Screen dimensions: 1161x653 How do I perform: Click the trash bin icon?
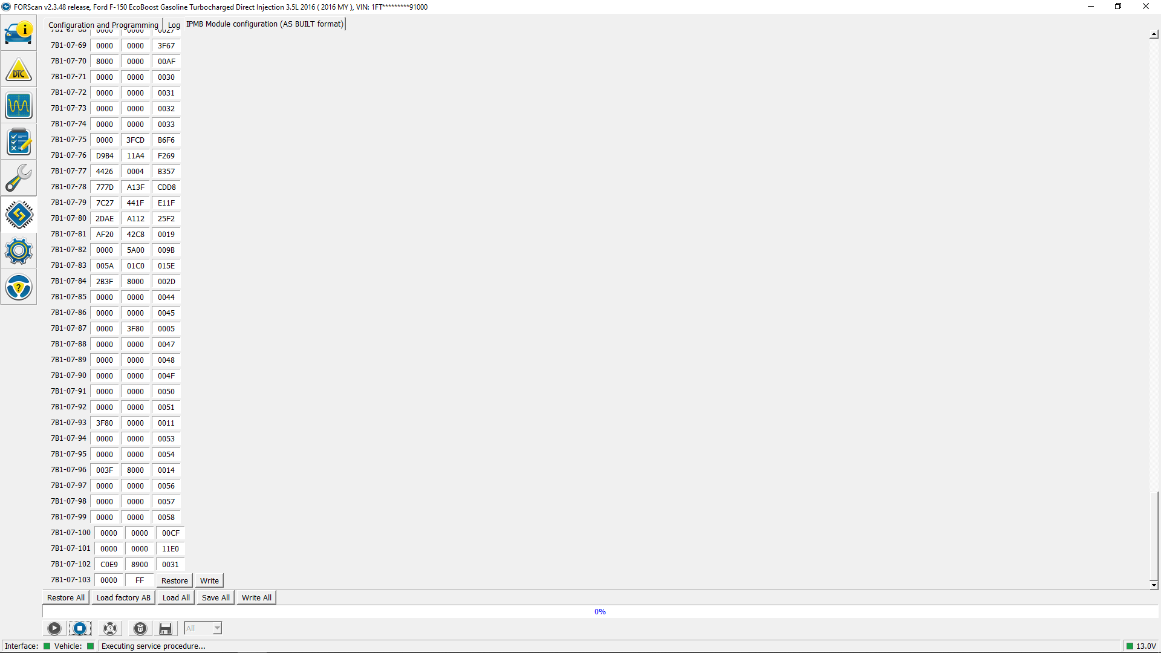140,628
